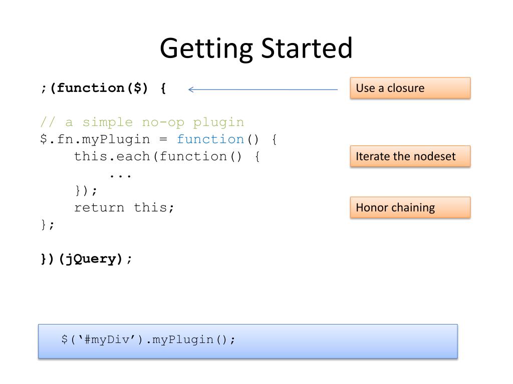Image resolution: width=513 pixels, height=384 pixels.
Task: Select the 'Honor chaining' callout box
Action: (410, 207)
